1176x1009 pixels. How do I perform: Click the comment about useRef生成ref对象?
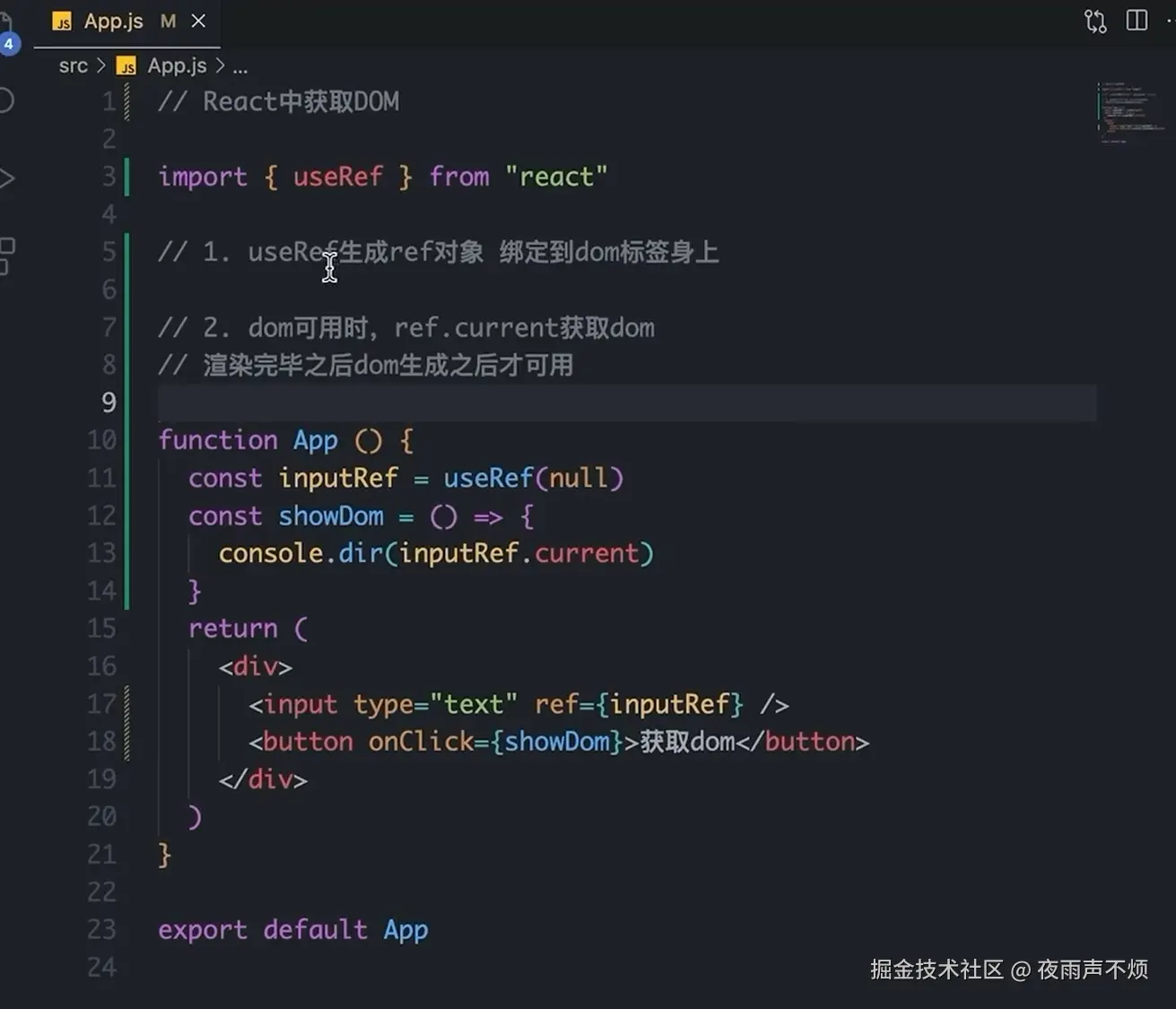pos(439,252)
